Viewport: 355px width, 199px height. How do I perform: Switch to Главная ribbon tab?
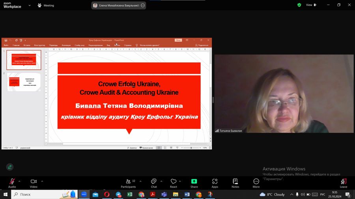pos(16,45)
